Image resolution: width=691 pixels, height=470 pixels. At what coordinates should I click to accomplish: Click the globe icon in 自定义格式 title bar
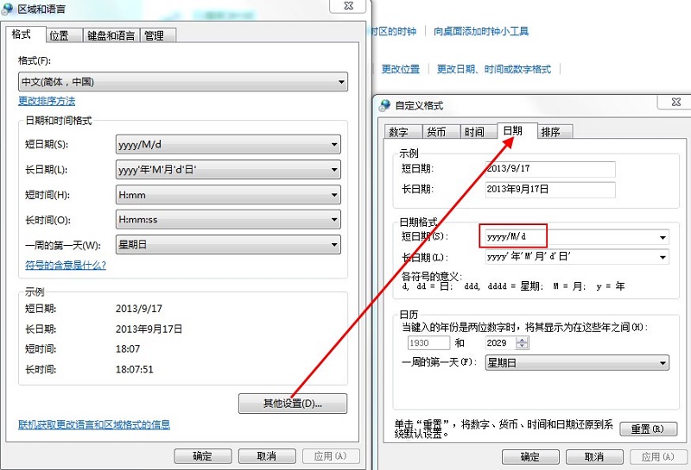pos(385,105)
